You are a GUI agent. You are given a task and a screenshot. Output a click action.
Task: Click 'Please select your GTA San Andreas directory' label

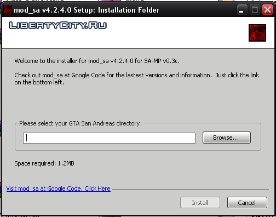click(x=81, y=123)
